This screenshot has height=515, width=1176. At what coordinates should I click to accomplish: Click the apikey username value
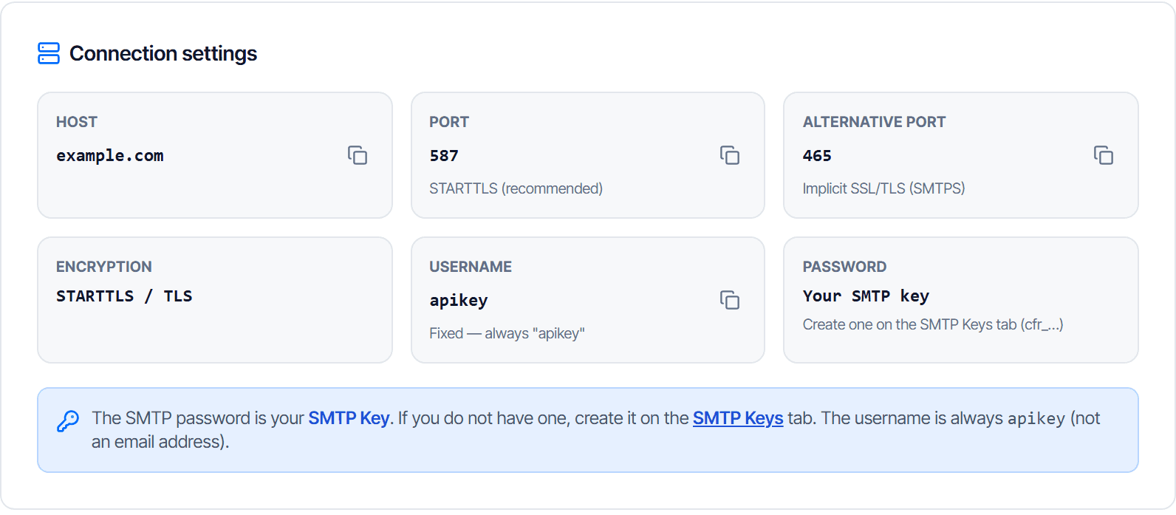click(x=459, y=300)
